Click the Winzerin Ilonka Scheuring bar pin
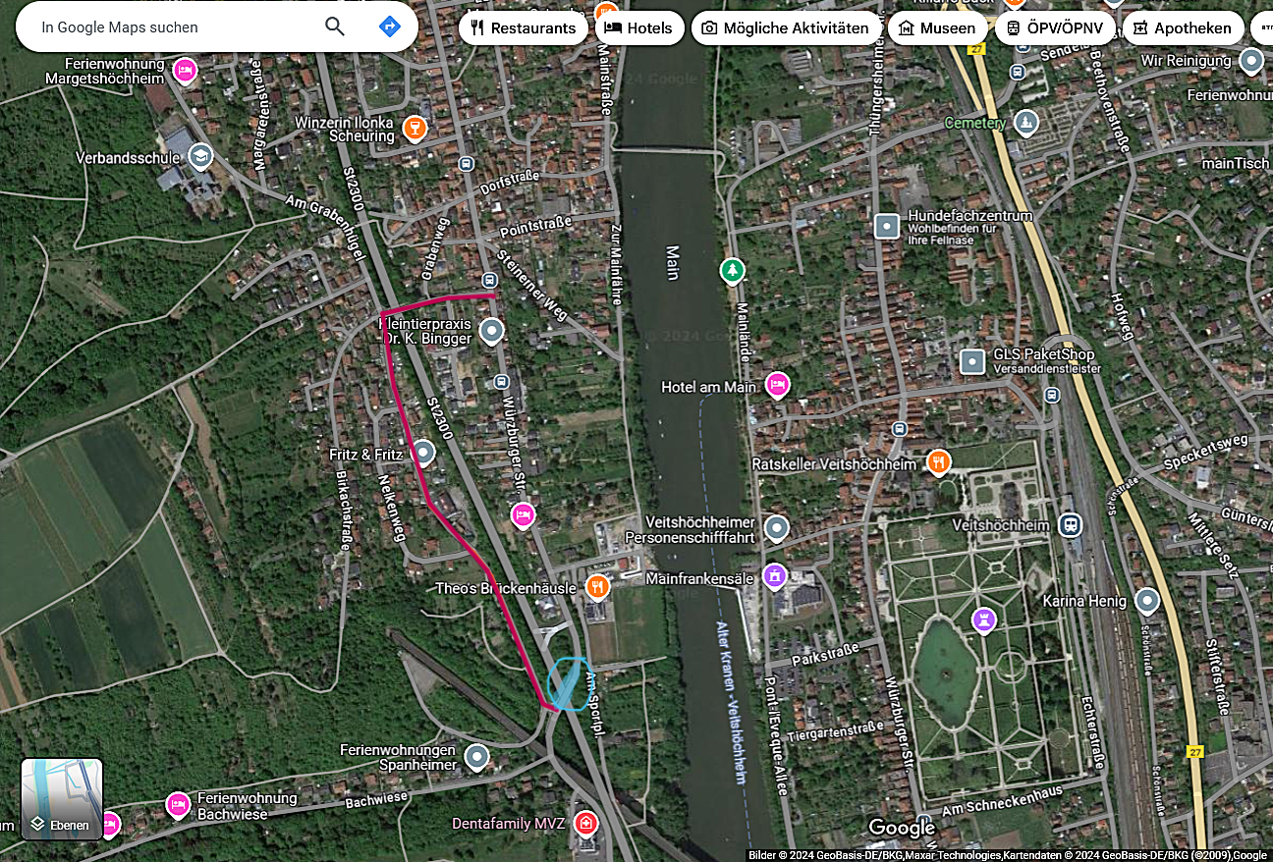Image resolution: width=1273 pixels, height=862 pixels. (415, 128)
